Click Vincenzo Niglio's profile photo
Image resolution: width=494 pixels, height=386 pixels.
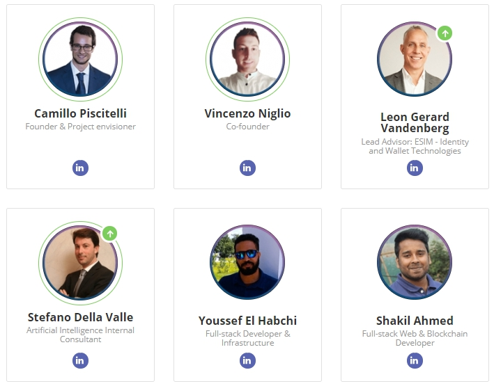pyautogui.click(x=247, y=59)
